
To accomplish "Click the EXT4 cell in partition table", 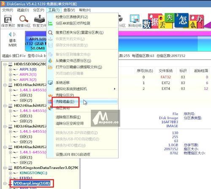I will 166,89.
